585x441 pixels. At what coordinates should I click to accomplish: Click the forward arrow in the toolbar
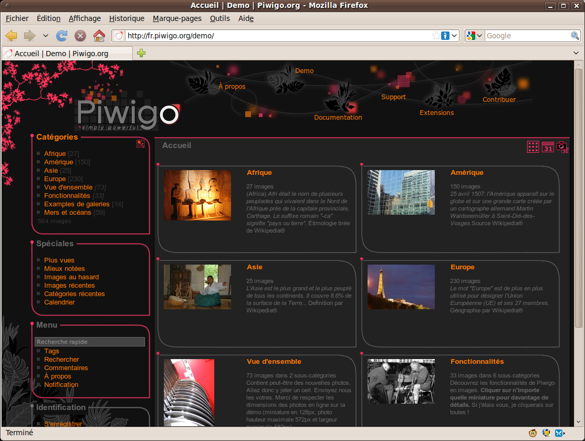29,36
